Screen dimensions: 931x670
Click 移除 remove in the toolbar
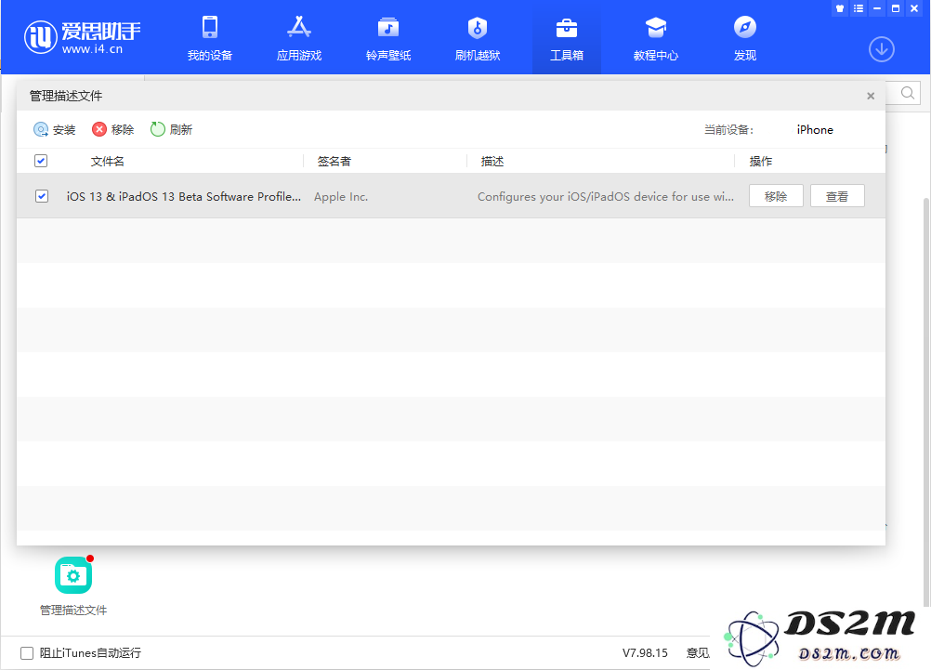point(112,129)
